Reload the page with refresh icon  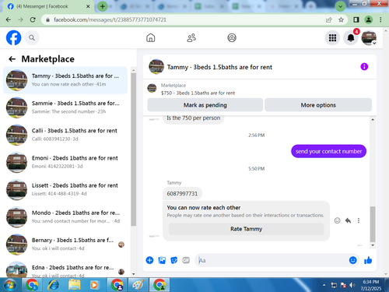pos(33,19)
